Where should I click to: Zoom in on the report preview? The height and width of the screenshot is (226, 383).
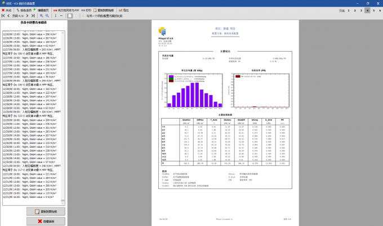coord(42,16)
